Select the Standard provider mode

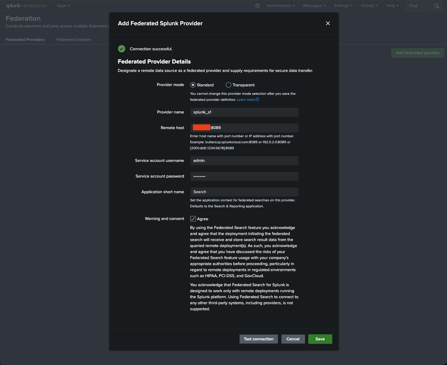tap(193, 85)
